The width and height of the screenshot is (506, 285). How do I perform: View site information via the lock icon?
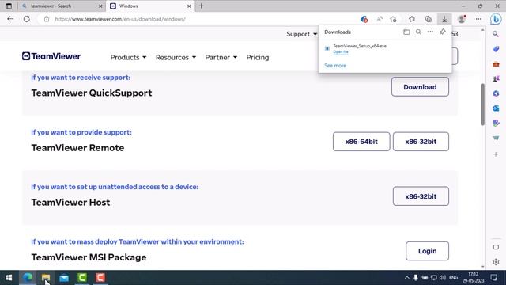pyautogui.click(x=47, y=19)
